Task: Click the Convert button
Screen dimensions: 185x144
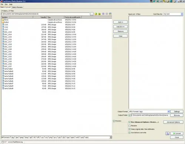Action: click(x=177, y=134)
